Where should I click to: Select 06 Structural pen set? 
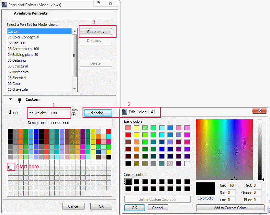(x=39, y=66)
